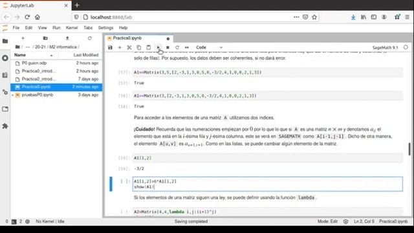
Task: Save the notebook with the floppy disk icon
Action: click(x=110, y=47)
